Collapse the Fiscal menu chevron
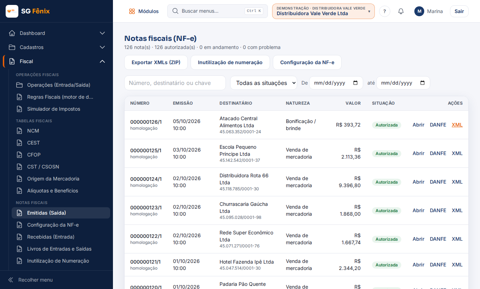Viewport: 480px width, 289px height. click(x=102, y=61)
